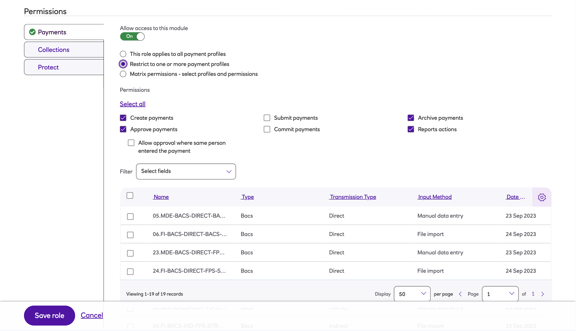This screenshot has width=576, height=331.
Task: Open the Filter Select fields dropdown
Action: pyautogui.click(x=186, y=171)
